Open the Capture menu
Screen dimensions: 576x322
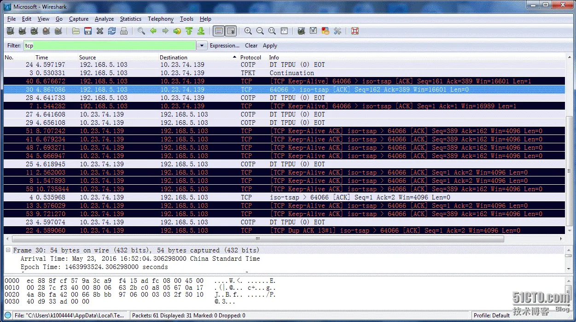79,19
